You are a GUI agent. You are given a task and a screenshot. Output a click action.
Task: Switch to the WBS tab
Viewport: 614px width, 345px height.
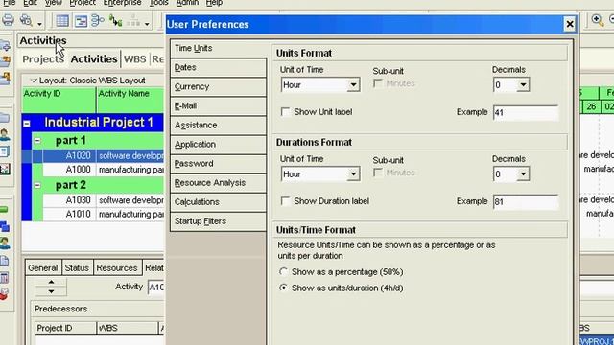[134, 59]
